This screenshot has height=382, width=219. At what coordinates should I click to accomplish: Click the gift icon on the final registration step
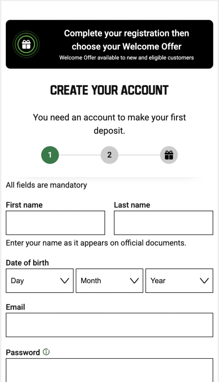pos(169,154)
